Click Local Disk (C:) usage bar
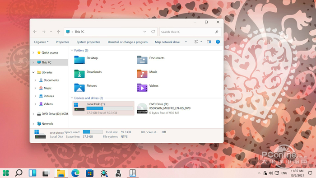This screenshot has width=316, height=178. click(x=110, y=108)
